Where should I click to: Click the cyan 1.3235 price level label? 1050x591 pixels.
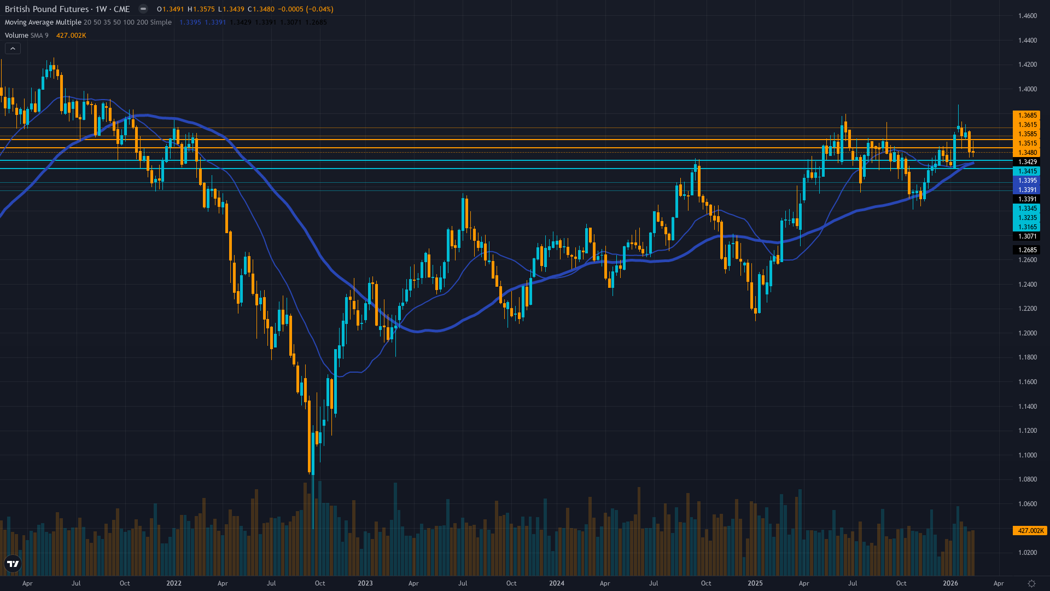pyautogui.click(x=1026, y=218)
